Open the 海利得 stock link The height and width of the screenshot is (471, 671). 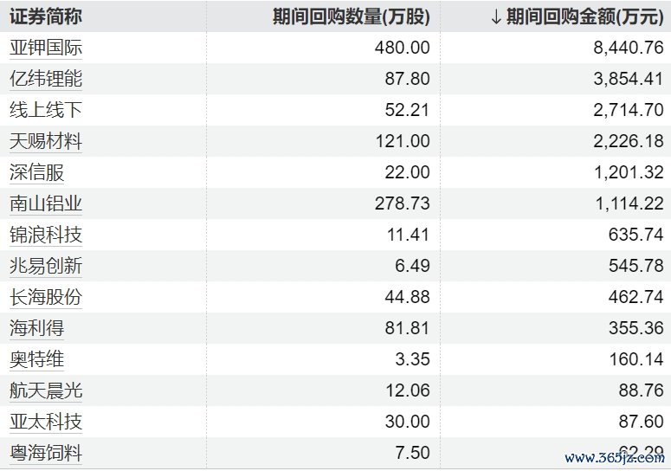point(37,328)
